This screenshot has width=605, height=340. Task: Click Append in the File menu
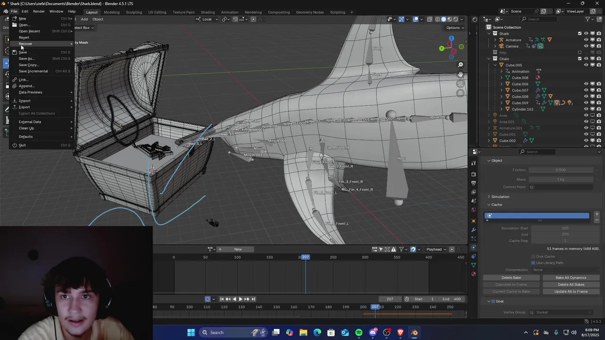pyautogui.click(x=42, y=86)
